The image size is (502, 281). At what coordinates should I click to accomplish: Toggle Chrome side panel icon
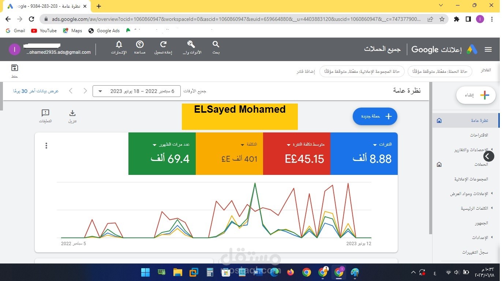pos(468,19)
